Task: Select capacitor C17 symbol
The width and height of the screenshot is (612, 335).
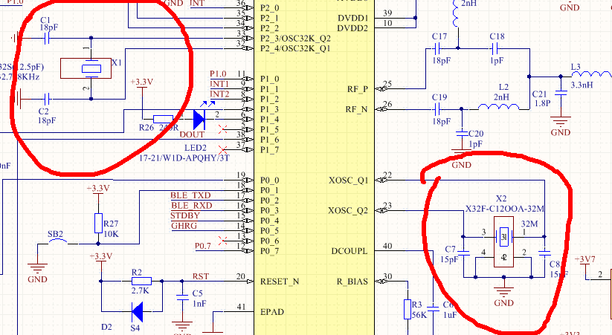Action: coord(437,48)
